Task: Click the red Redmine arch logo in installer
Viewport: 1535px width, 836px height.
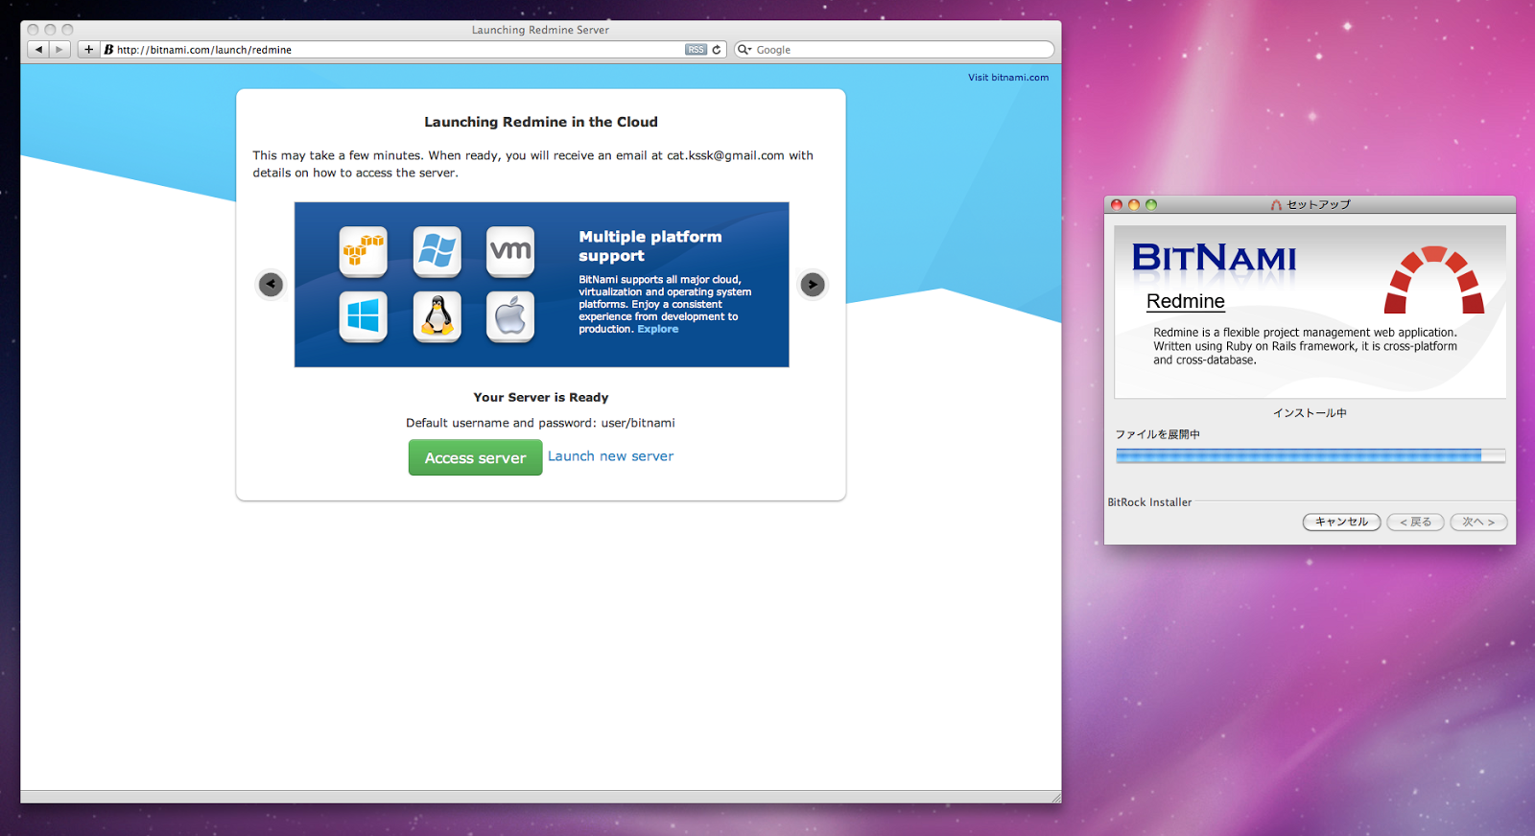Action: [x=1434, y=280]
